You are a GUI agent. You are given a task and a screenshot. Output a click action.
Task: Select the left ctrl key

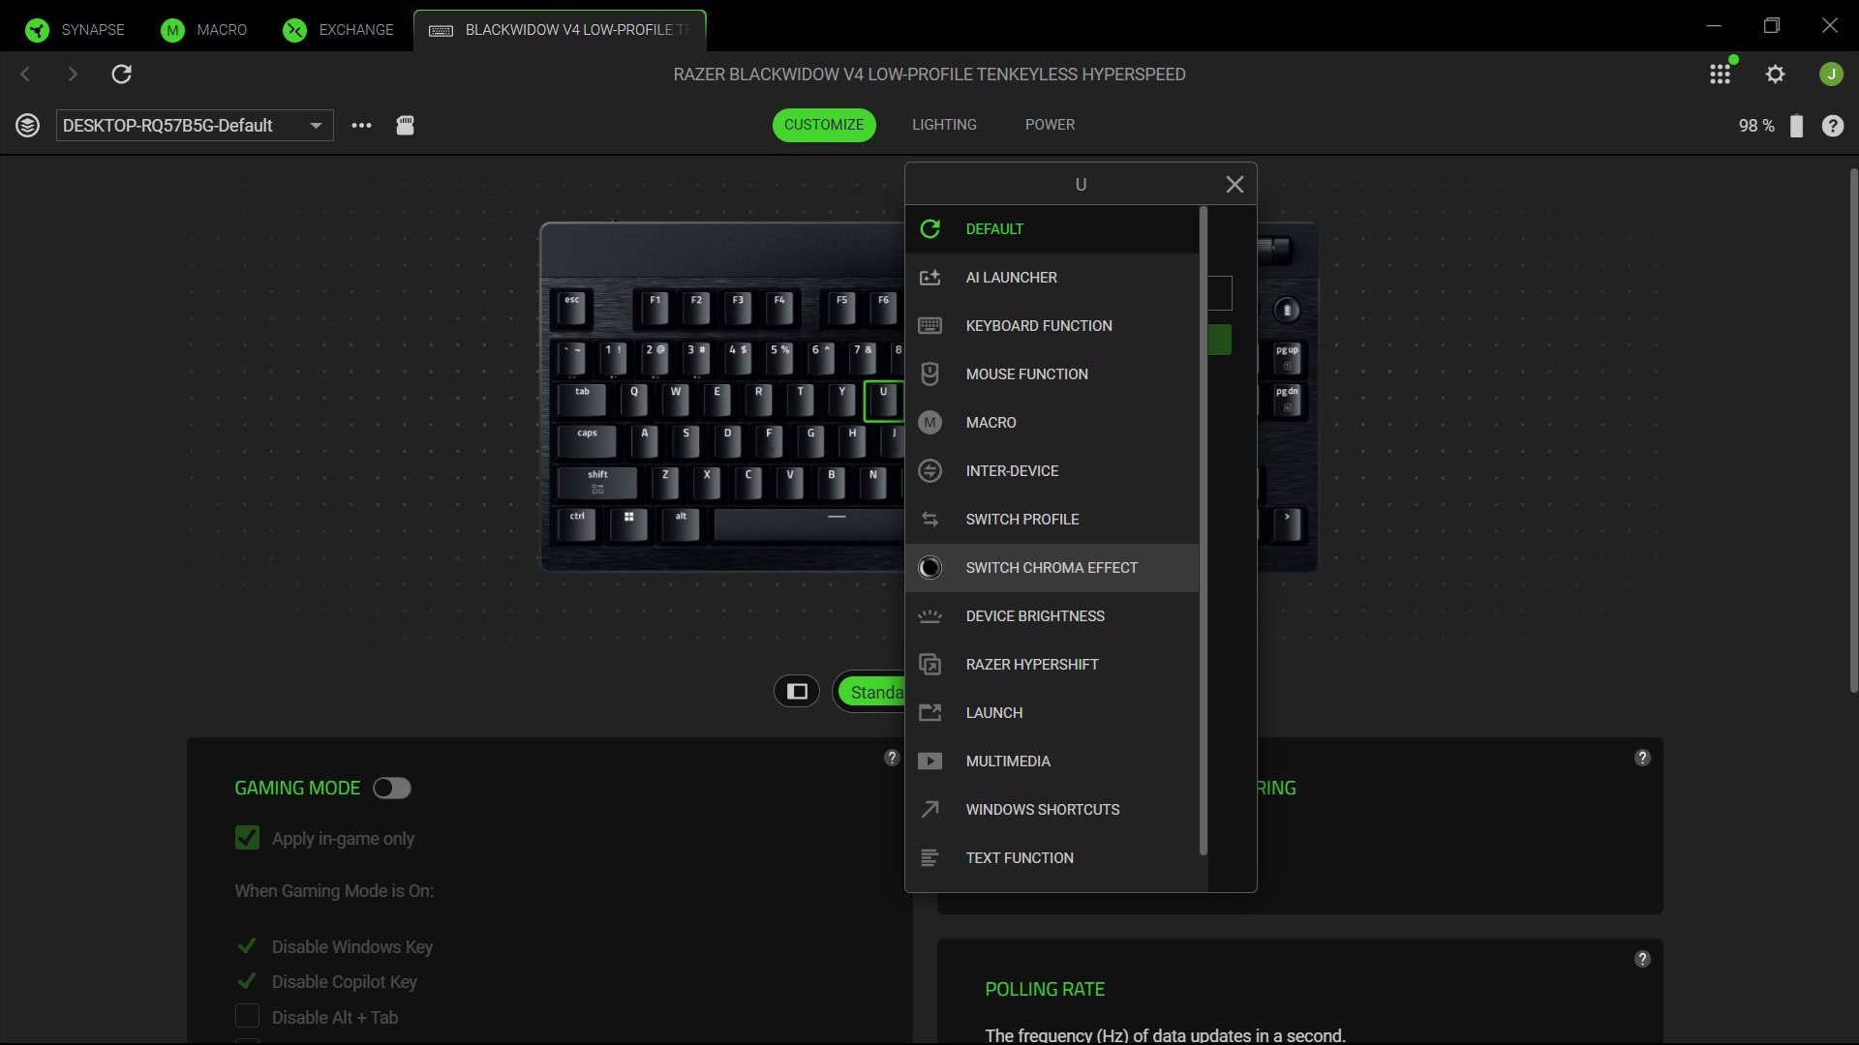pyautogui.click(x=578, y=523)
